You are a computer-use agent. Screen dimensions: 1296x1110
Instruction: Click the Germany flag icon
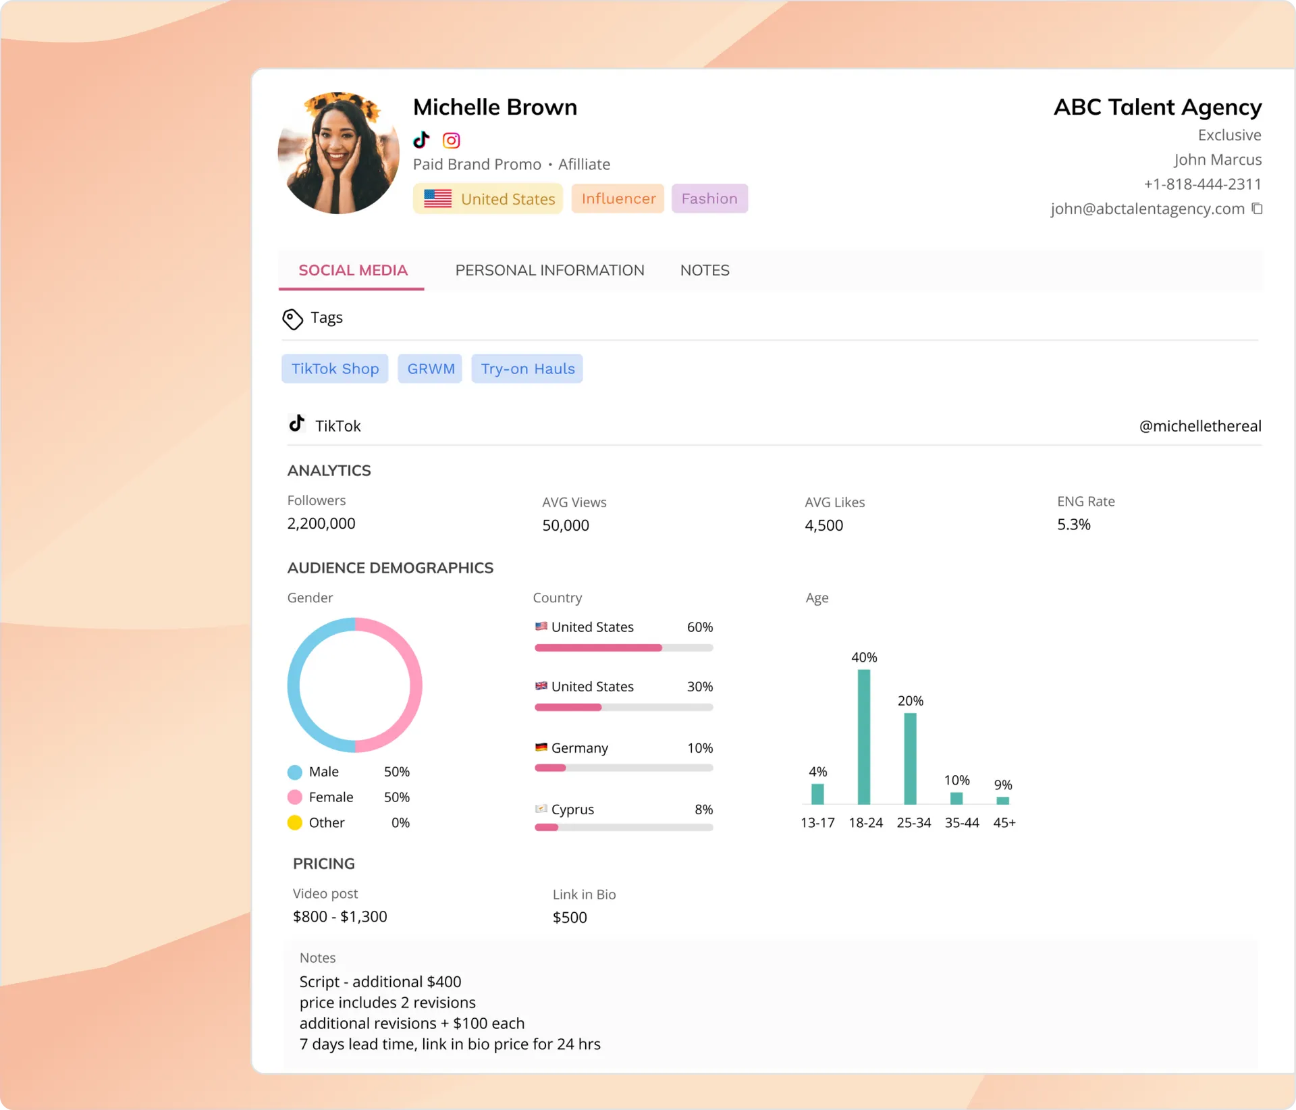(x=541, y=747)
